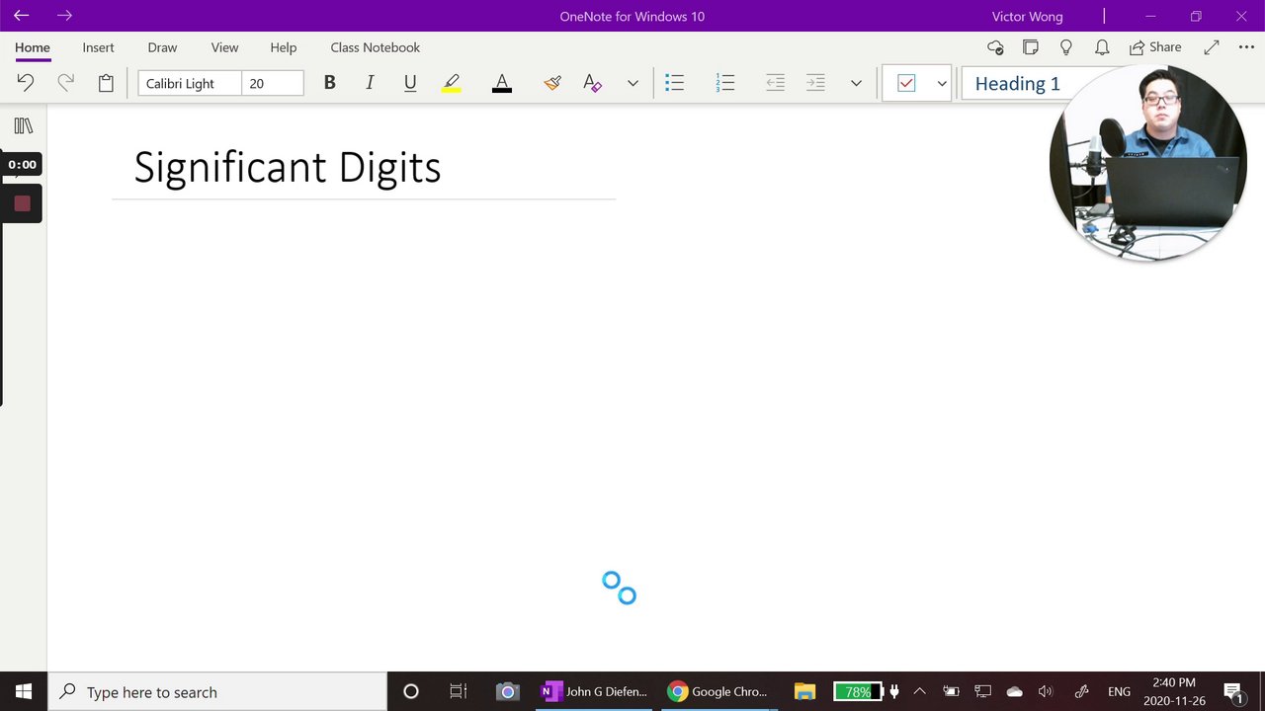This screenshot has width=1265, height=711.
Task: Click the Share button
Action: tap(1155, 47)
